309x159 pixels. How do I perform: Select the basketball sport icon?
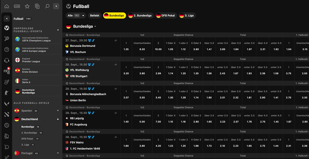coord(7,49)
